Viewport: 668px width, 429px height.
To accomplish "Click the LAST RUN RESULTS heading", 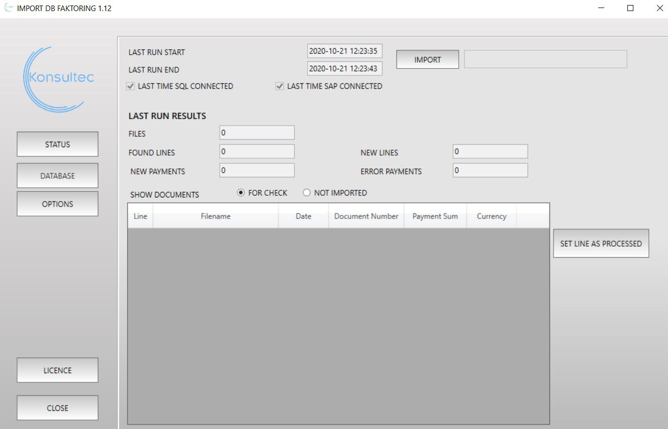I will [167, 116].
